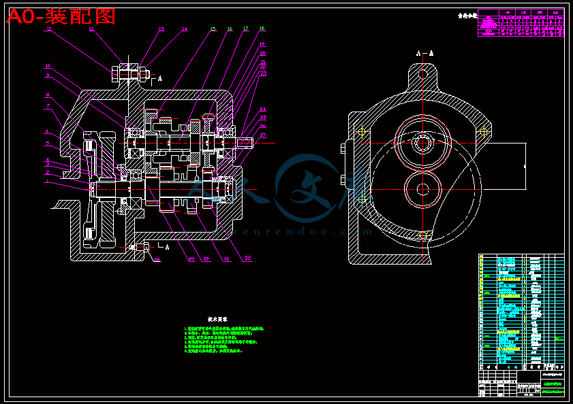Click the cyan parts list table
The image size is (573, 404).
(521, 312)
